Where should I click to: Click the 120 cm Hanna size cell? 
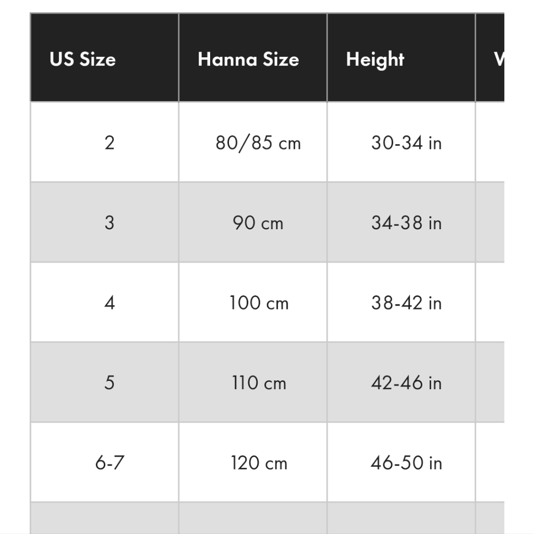click(x=253, y=462)
